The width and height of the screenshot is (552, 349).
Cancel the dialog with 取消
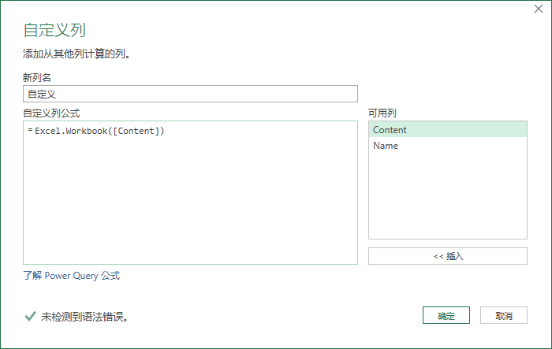504,315
